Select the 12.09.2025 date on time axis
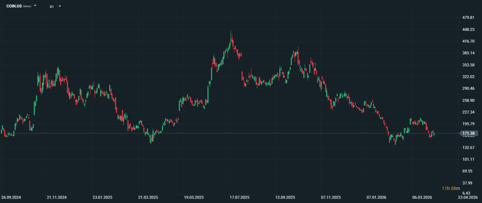The width and height of the screenshot is (482, 203). point(285,197)
